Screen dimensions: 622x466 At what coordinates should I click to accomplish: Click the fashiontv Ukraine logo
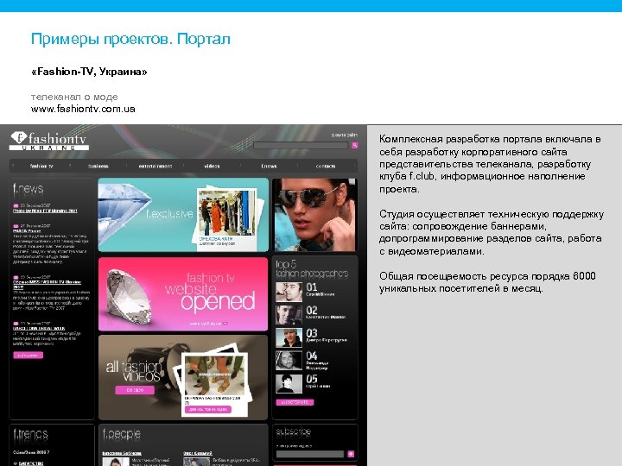[x=48, y=141]
